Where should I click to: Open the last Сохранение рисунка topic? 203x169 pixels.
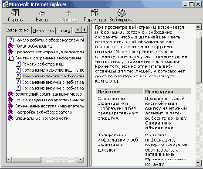53,88
